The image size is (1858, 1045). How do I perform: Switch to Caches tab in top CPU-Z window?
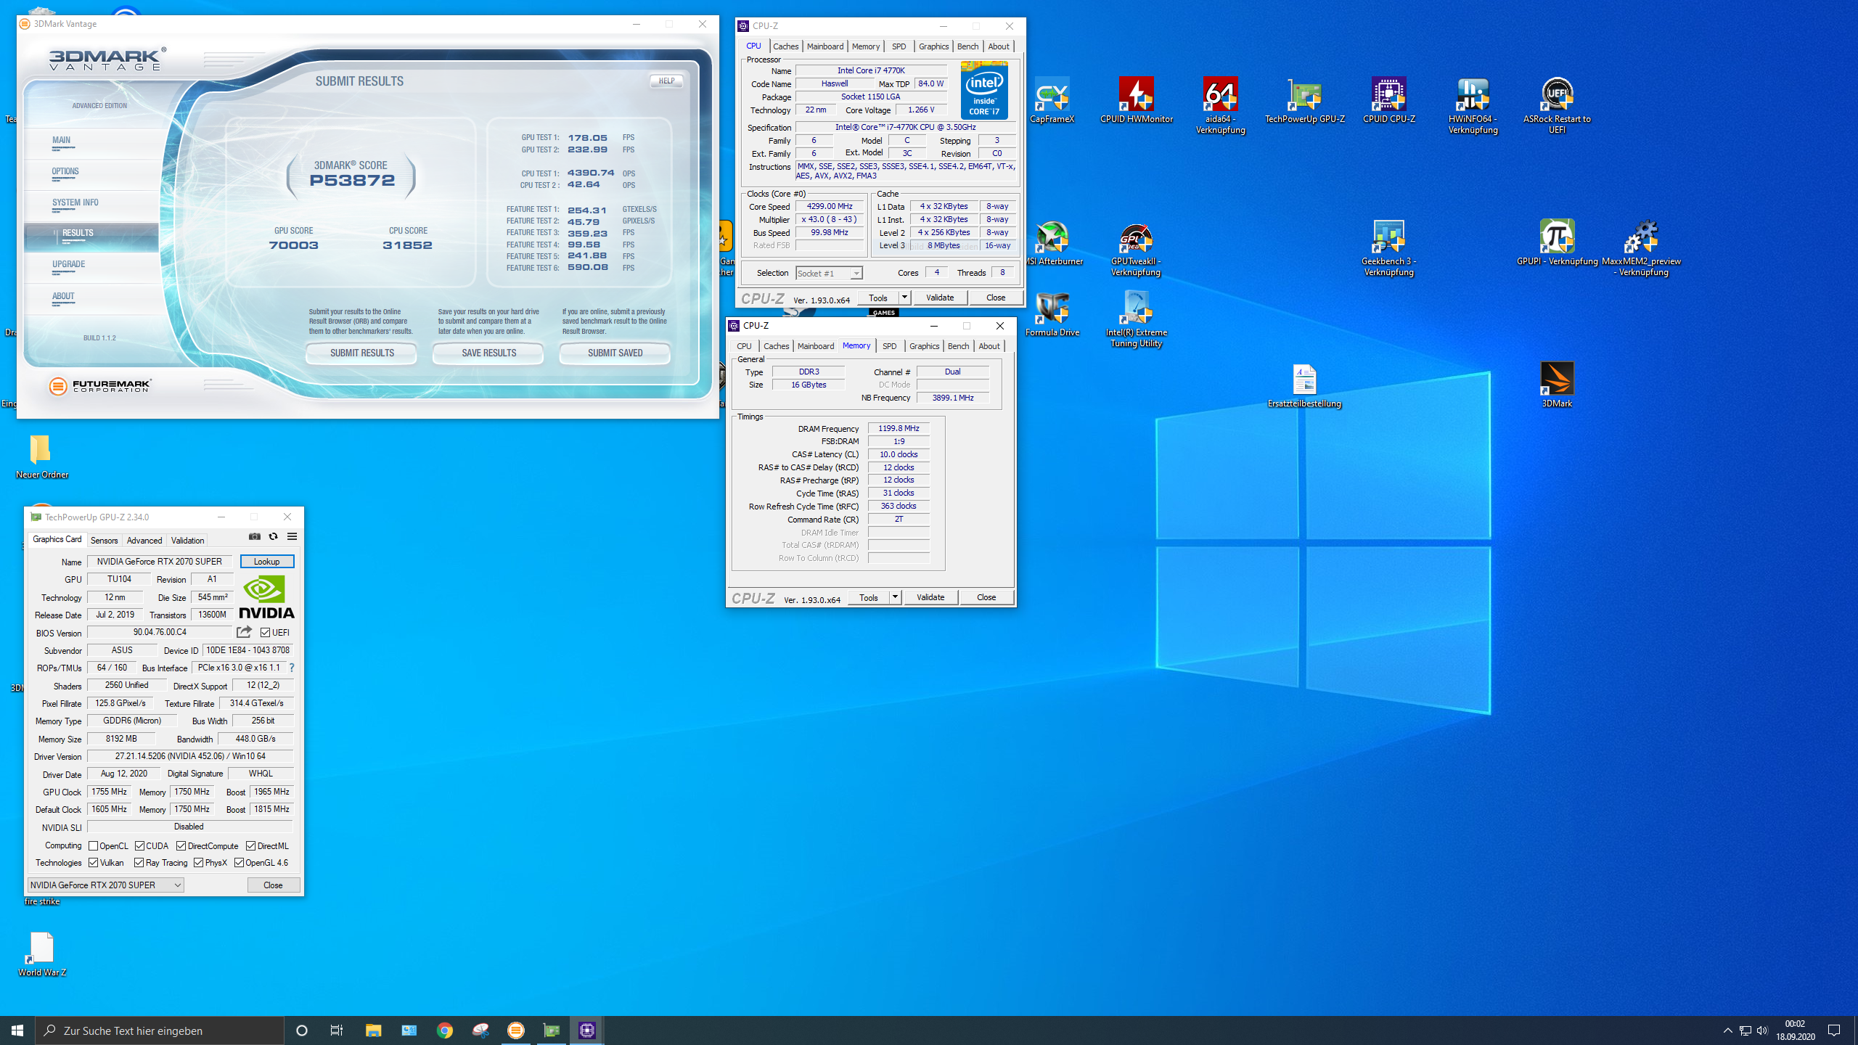[785, 46]
